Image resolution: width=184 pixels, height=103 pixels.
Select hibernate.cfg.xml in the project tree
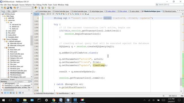coord(16,43)
